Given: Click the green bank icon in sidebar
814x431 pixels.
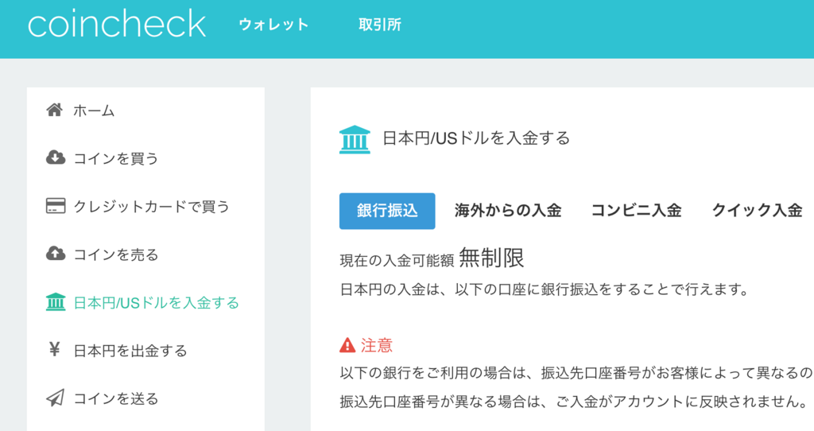Looking at the screenshot, I should [x=56, y=301].
